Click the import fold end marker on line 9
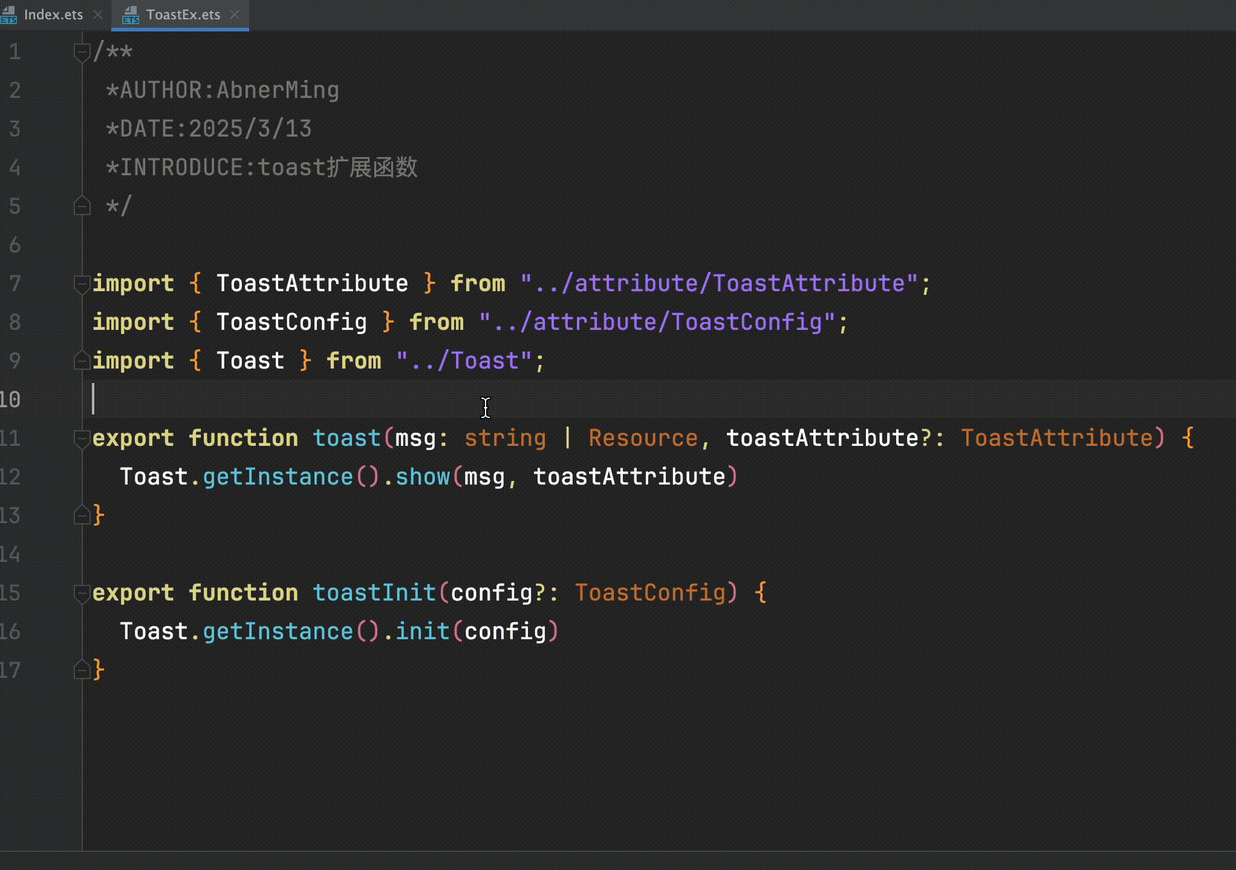The height and width of the screenshot is (870, 1236). pyautogui.click(x=82, y=361)
